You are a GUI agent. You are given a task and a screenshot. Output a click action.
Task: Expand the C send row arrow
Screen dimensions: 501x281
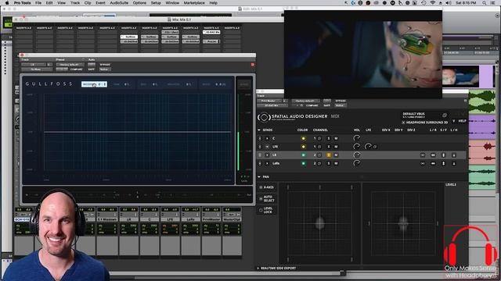(267, 139)
